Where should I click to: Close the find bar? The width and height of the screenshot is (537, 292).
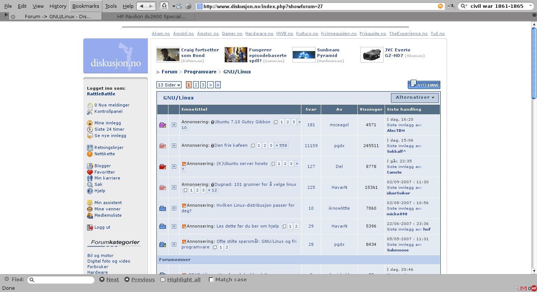point(6,279)
